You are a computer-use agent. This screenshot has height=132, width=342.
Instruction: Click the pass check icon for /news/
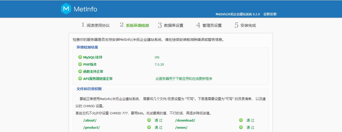click(241, 127)
